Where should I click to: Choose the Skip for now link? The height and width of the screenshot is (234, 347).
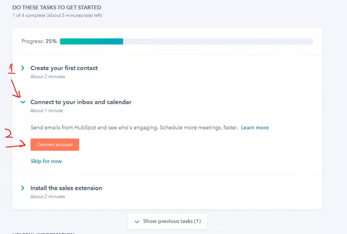(46, 161)
